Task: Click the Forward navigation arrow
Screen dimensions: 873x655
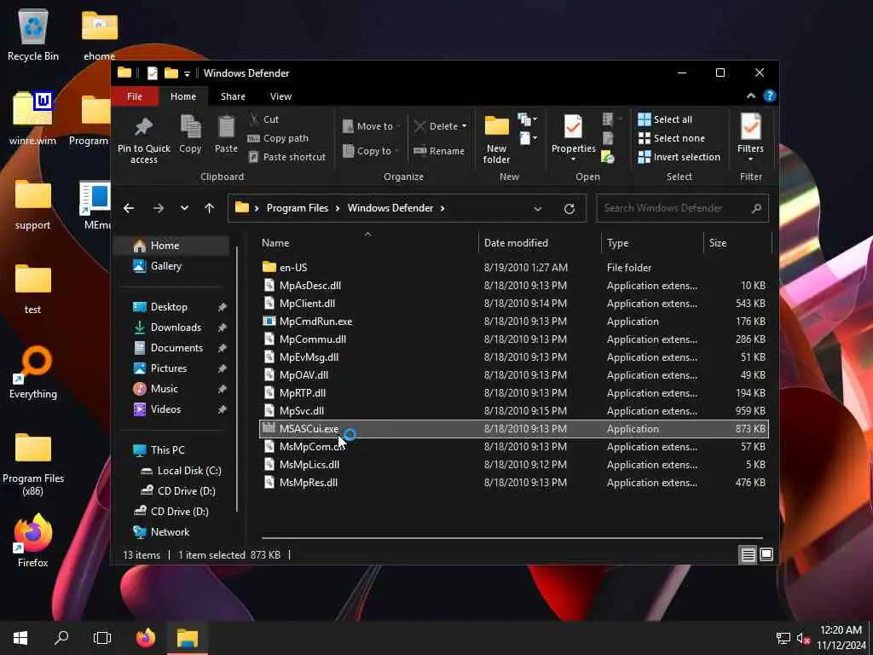Action: [x=158, y=208]
